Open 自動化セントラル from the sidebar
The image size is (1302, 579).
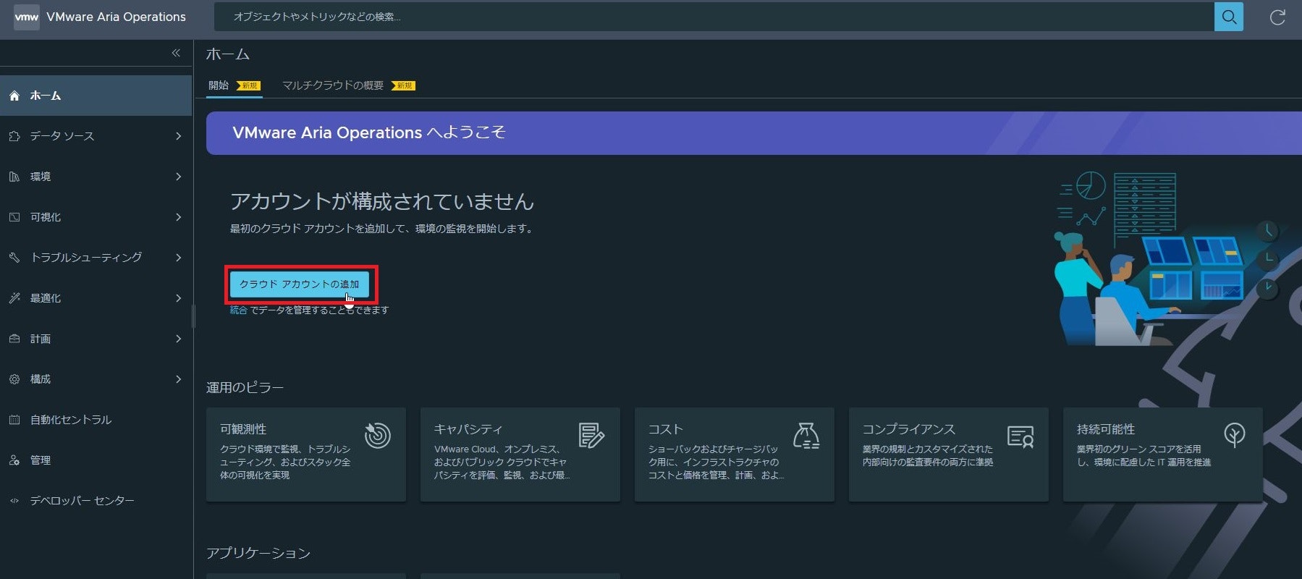point(96,420)
